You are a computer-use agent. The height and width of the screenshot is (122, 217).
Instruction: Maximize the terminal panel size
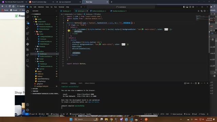point(204,83)
